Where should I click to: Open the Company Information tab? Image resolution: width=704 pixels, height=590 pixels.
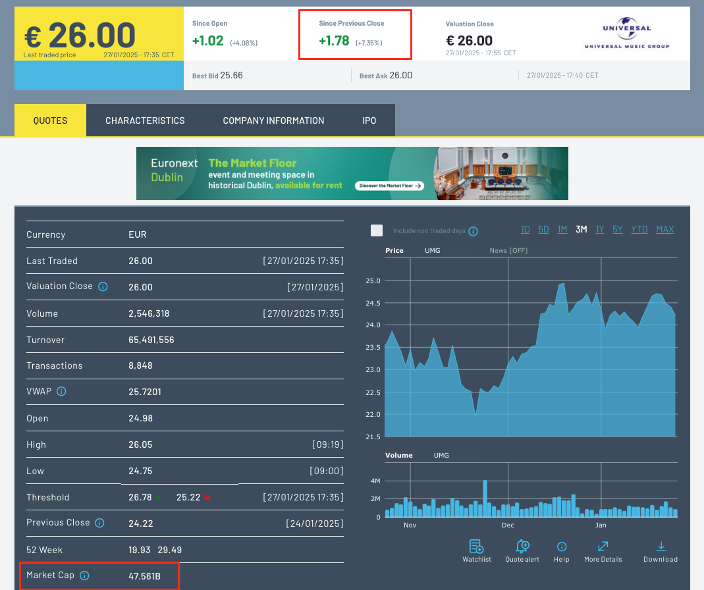pos(273,121)
